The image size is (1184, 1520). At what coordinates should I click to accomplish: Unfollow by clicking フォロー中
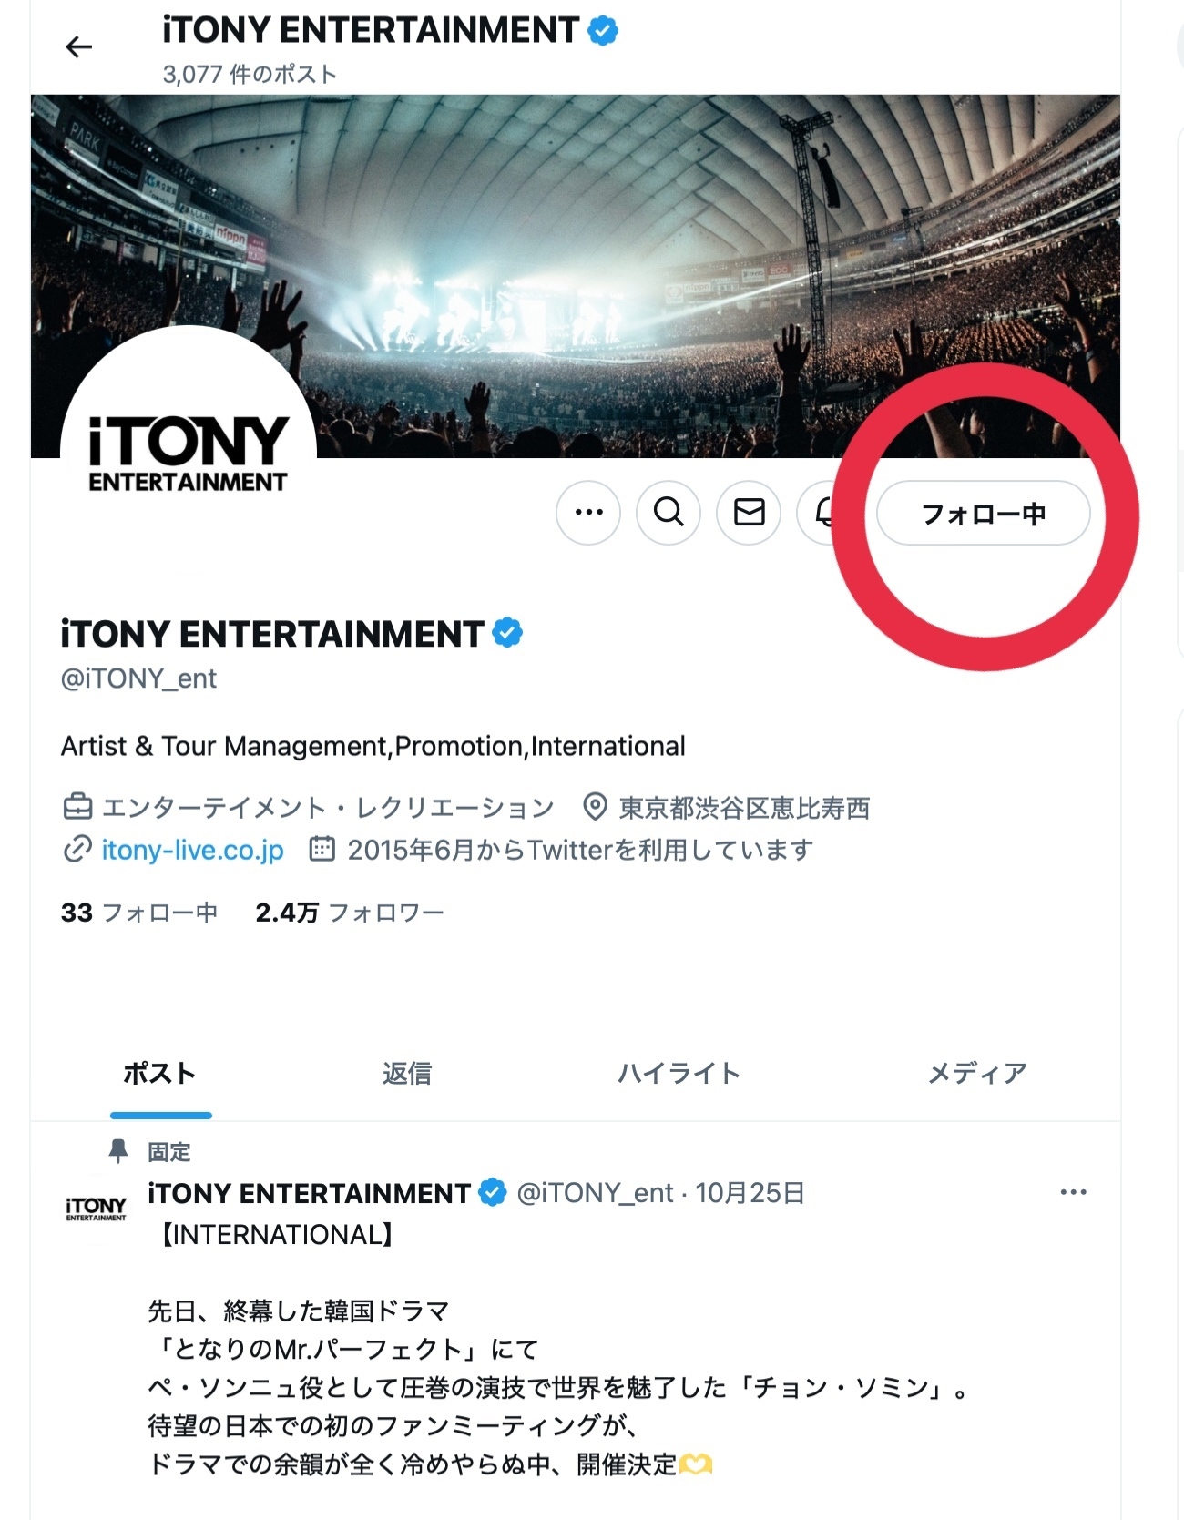[982, 513]
